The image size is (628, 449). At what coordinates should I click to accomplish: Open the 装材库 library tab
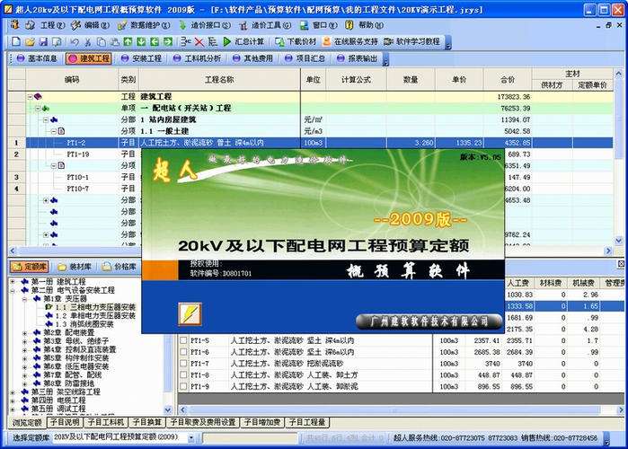(x=75, y=267)
